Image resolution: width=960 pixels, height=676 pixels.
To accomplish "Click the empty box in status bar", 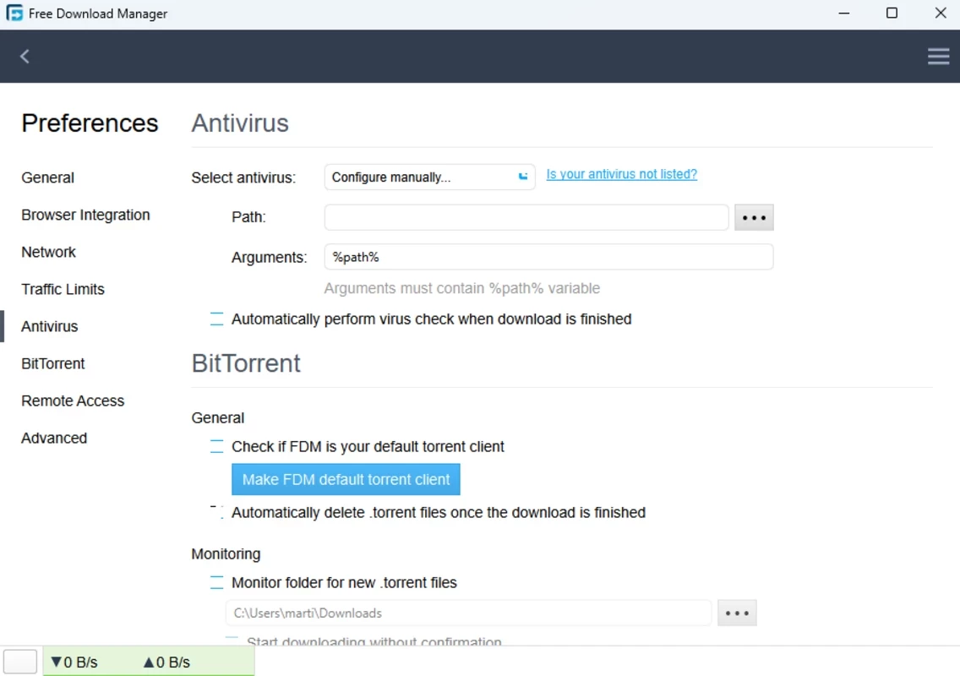I will 20,662.
